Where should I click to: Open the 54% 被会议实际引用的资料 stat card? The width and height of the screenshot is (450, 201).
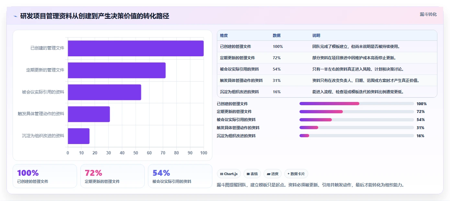pos(180,176)
